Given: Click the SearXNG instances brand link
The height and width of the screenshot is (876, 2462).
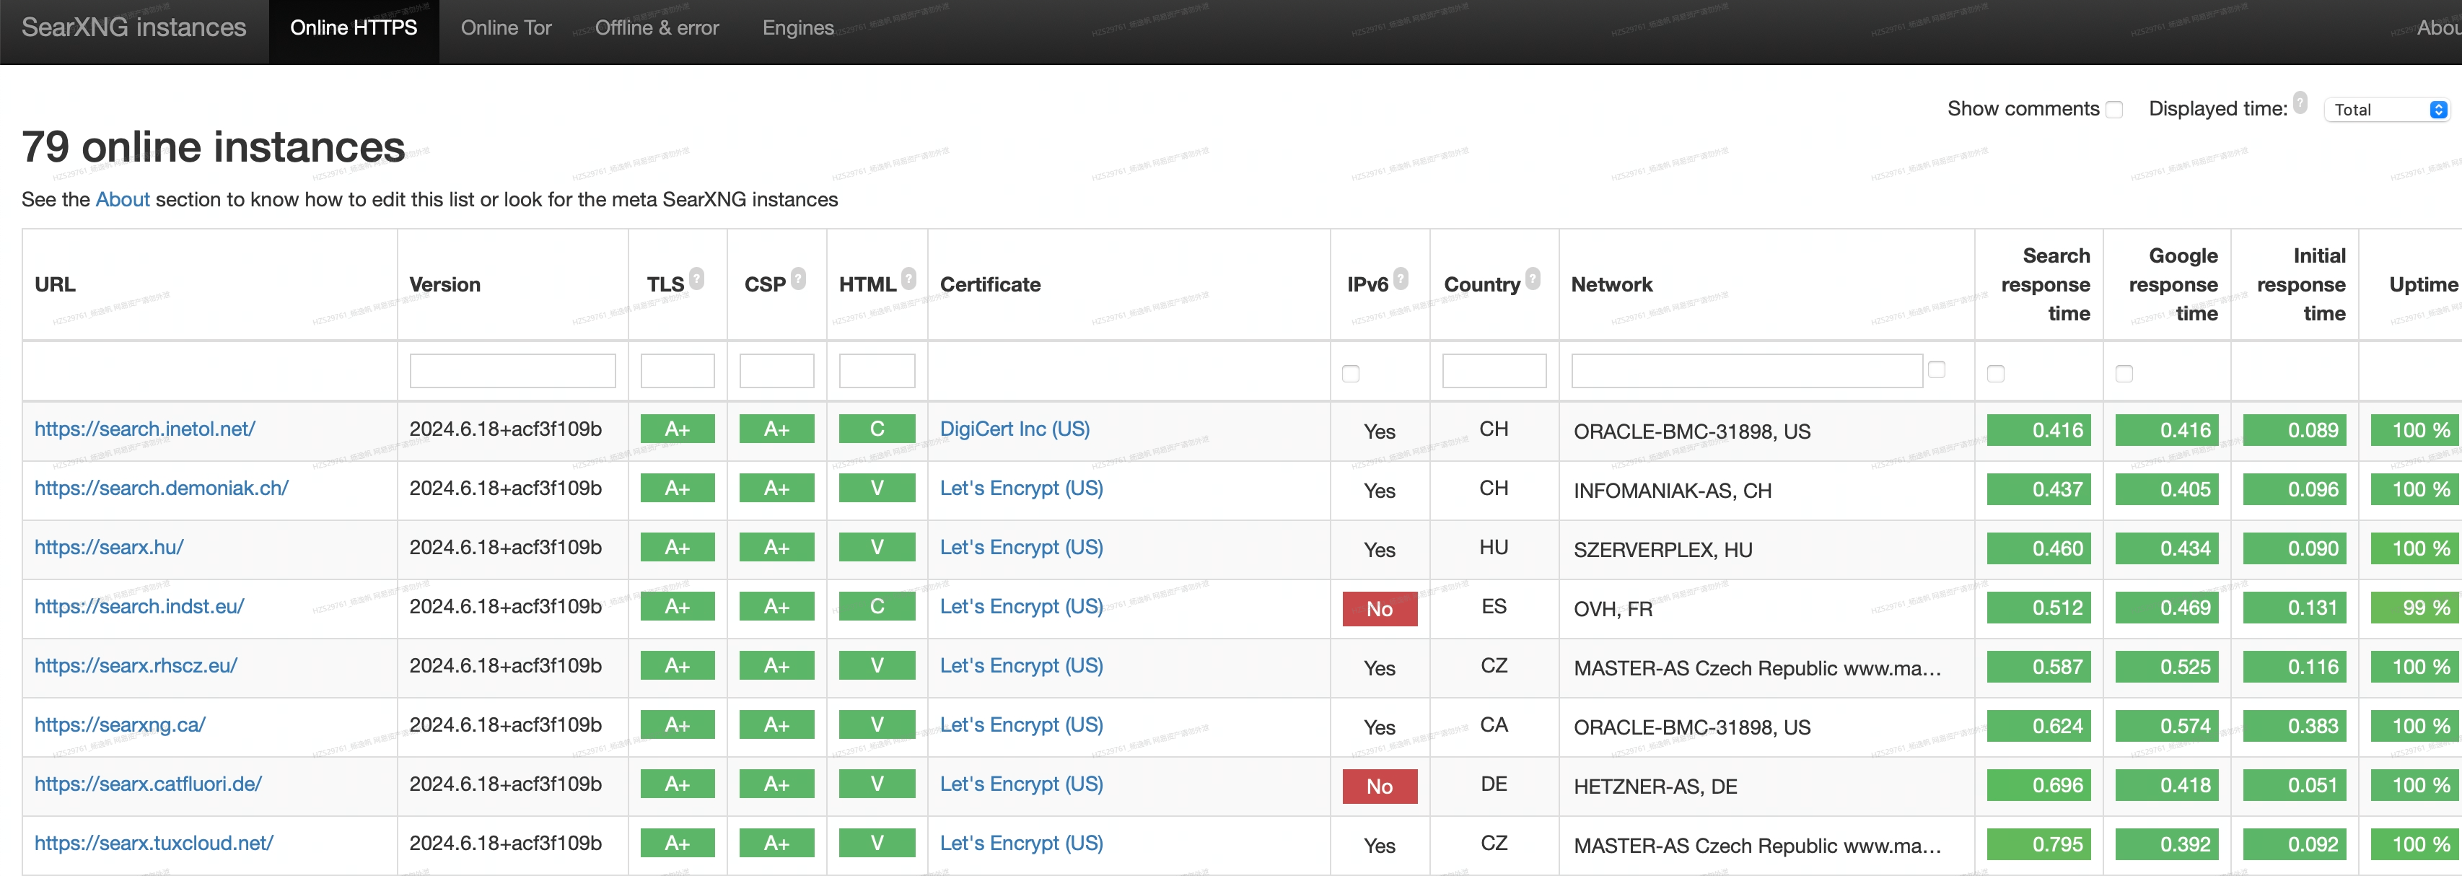Looking at the screenshot, I should pos(133,27).
